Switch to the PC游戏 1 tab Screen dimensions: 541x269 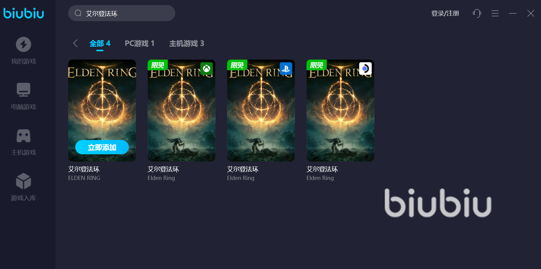tap(140, 43)
